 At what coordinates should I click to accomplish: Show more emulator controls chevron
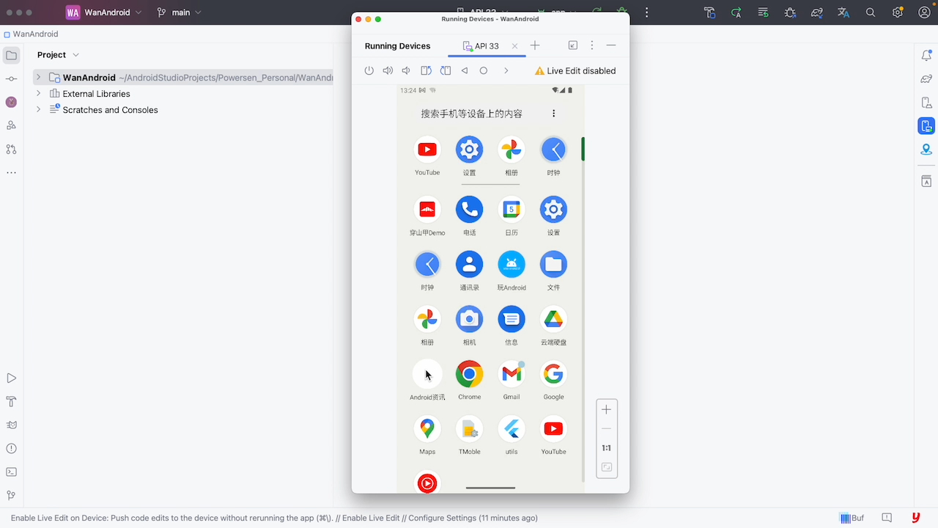pyautogui.click(x=506, y=70)
